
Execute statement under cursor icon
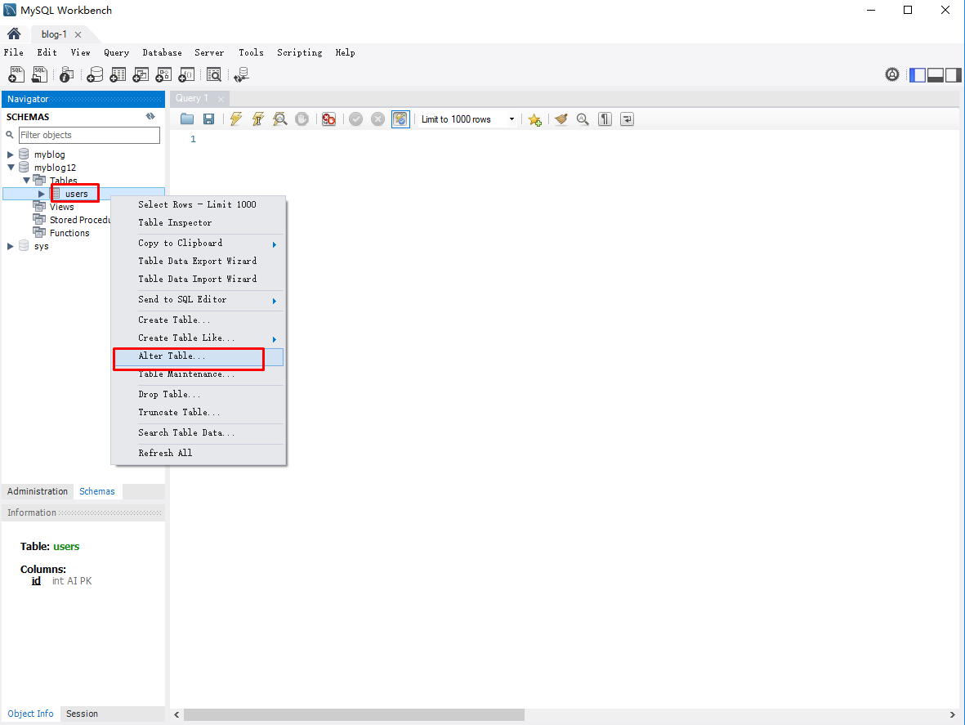click(x=258, y=119)
